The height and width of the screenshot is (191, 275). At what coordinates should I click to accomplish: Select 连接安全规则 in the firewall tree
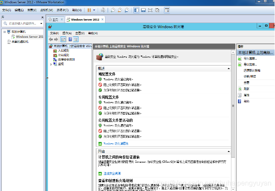pos(64,59)
